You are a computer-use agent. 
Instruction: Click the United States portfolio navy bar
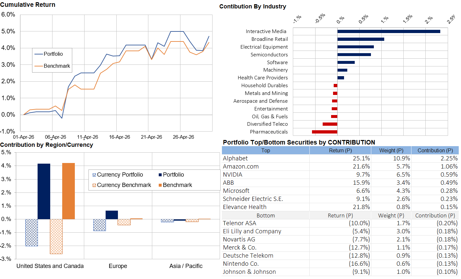[x=44, y=192]
